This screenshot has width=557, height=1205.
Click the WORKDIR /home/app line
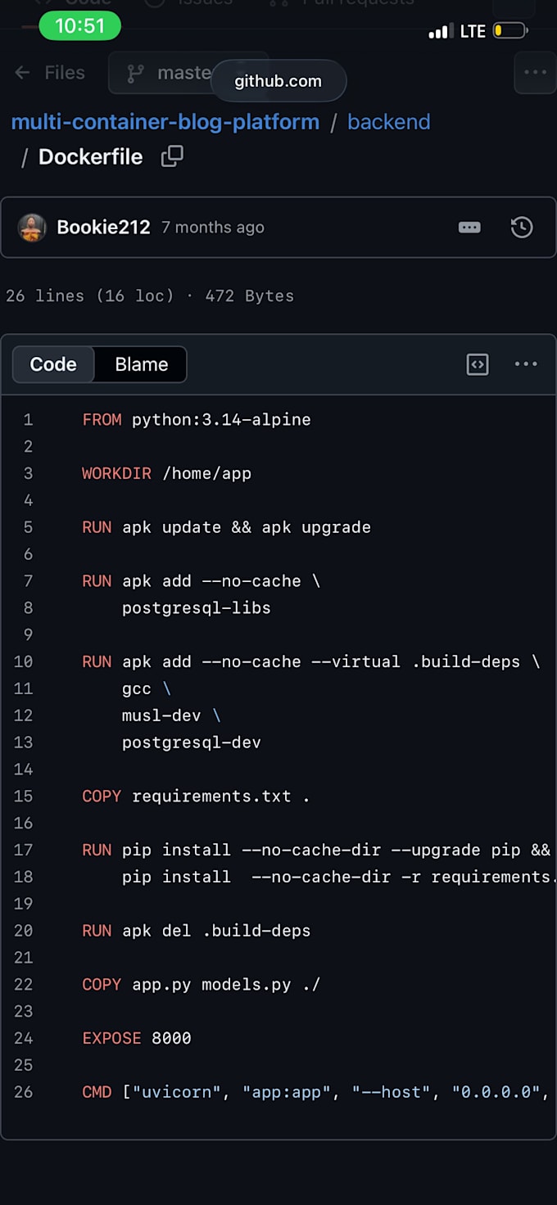(x=167, y=473)
